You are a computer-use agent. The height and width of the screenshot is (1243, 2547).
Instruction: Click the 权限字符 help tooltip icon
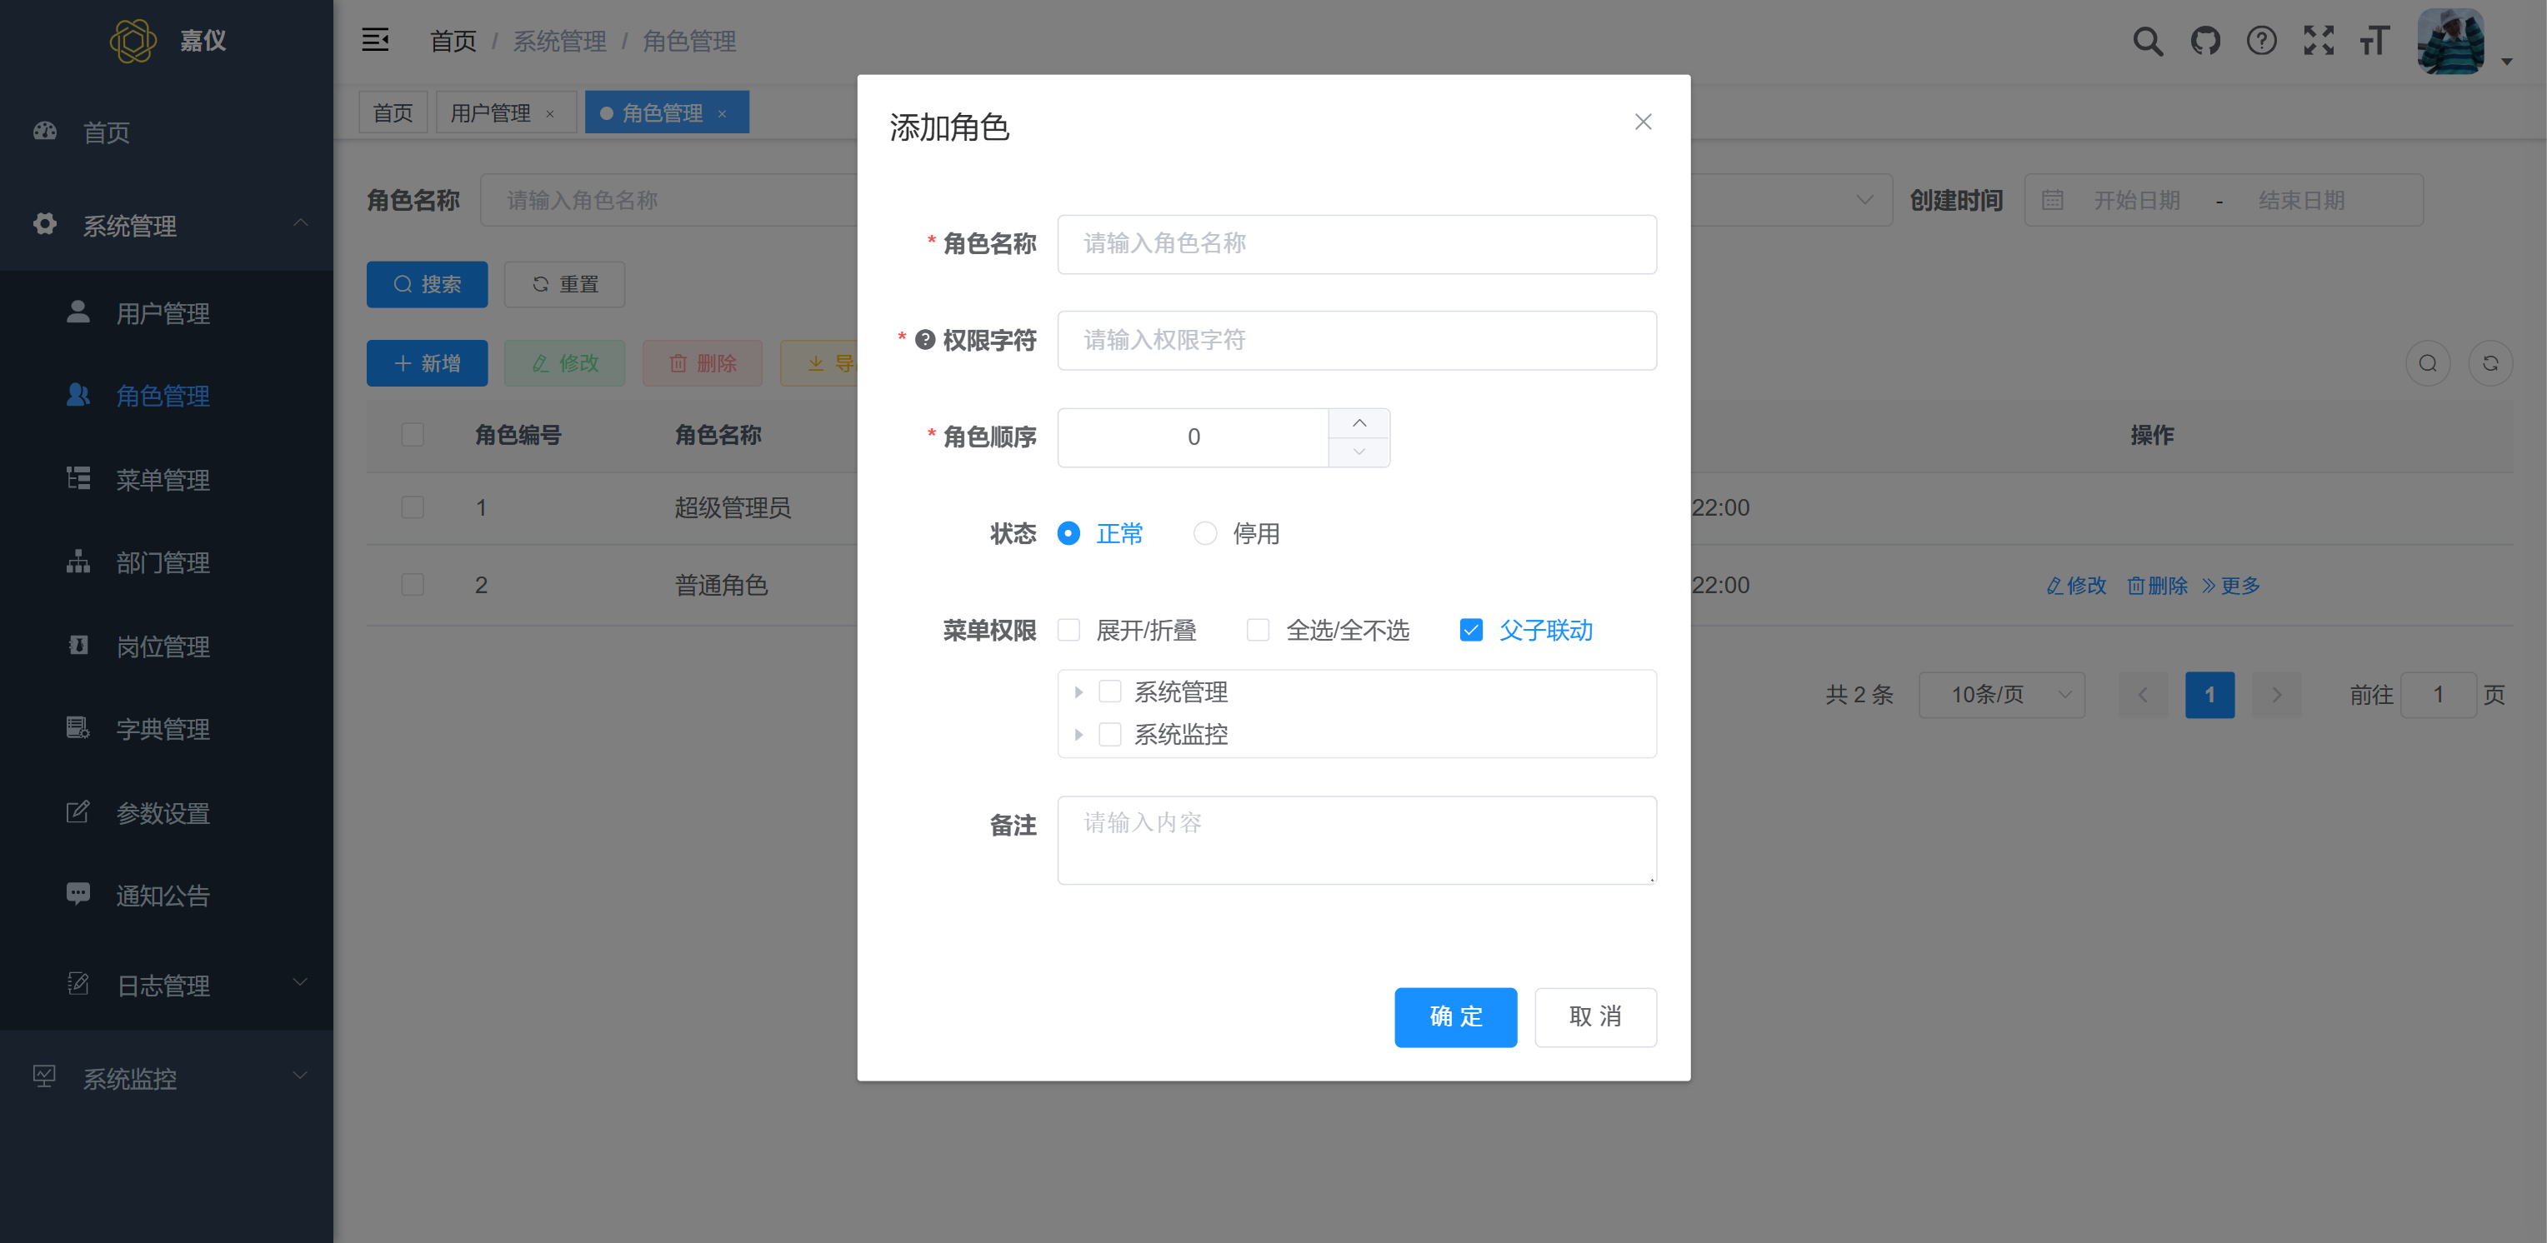click(924, 340)
